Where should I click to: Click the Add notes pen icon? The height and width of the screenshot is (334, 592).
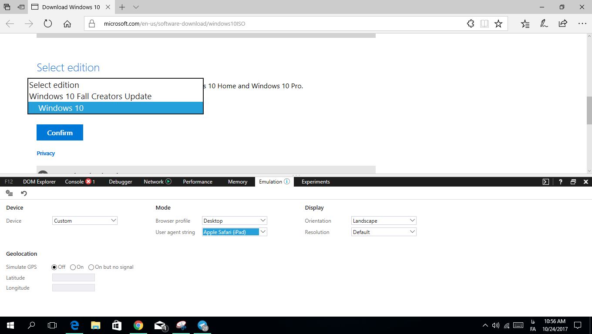(544, 23)
